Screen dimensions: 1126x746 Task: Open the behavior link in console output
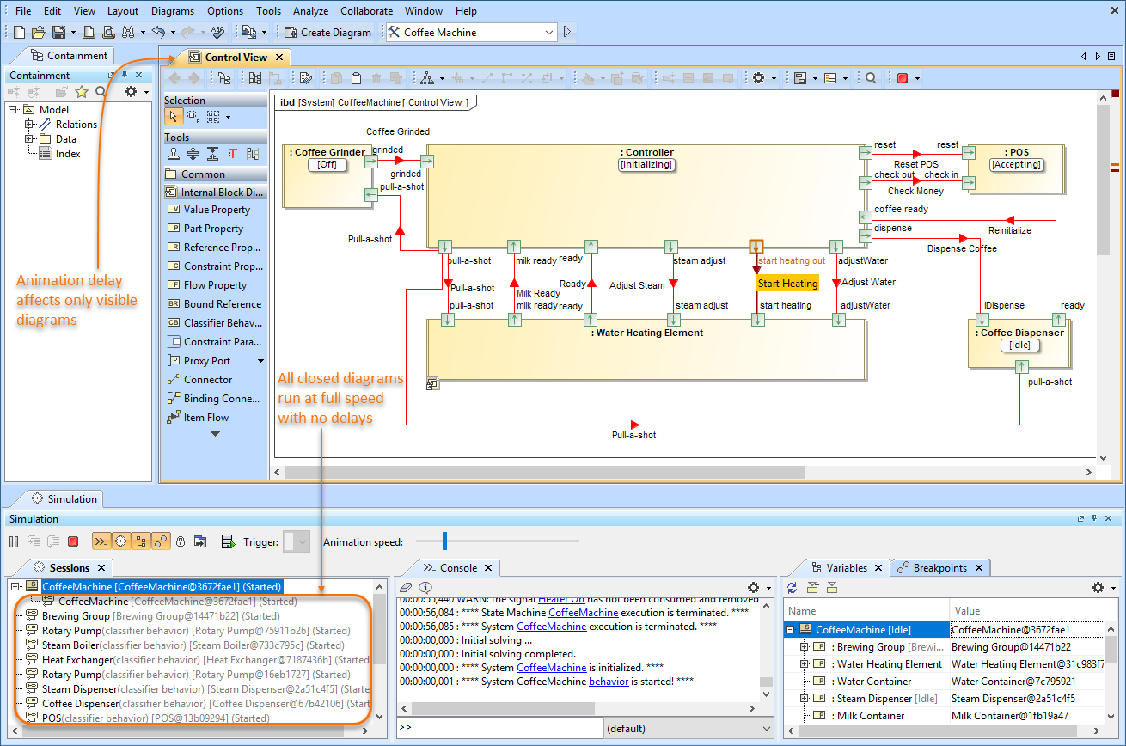tap(608, 682)
